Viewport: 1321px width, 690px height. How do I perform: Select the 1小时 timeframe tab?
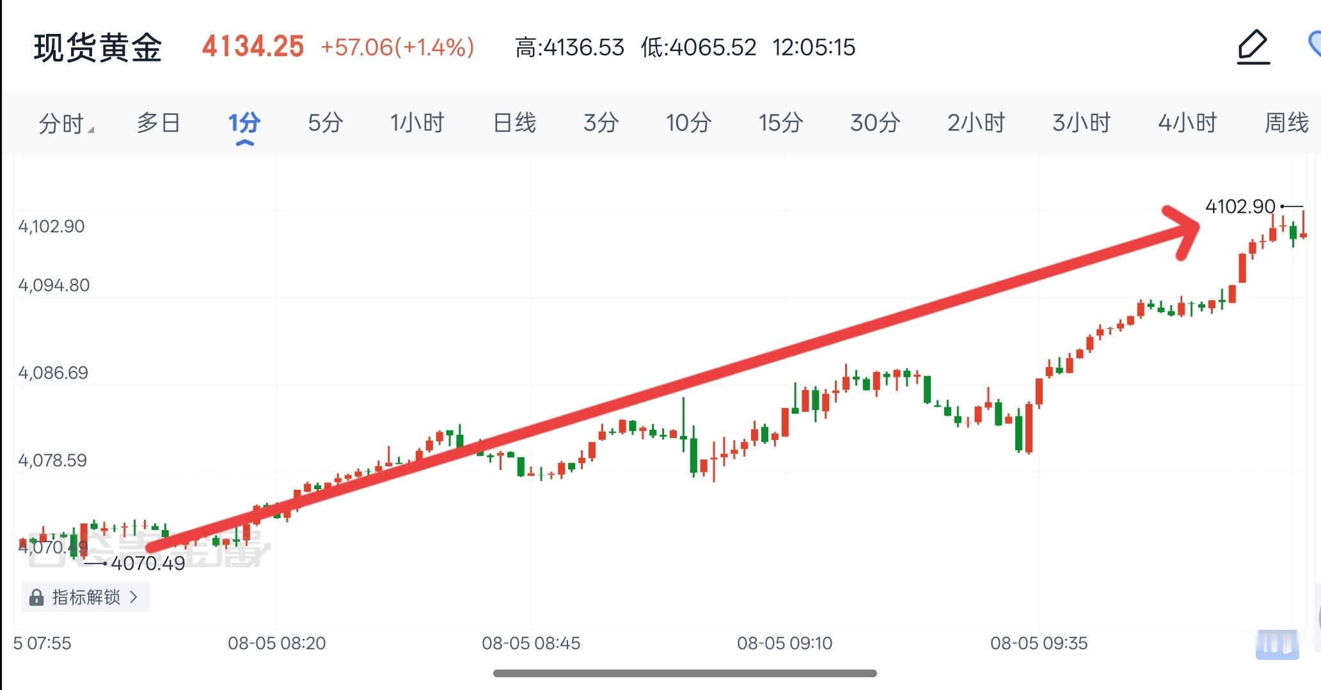pyautogui.click(x=417, y=122)
